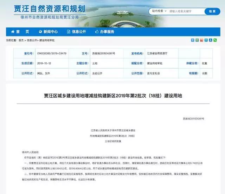Click right-aligned 苏政地[2019]4281号 below the headline
Viewport: 225px width, 194px height.
tap(193, 119)
